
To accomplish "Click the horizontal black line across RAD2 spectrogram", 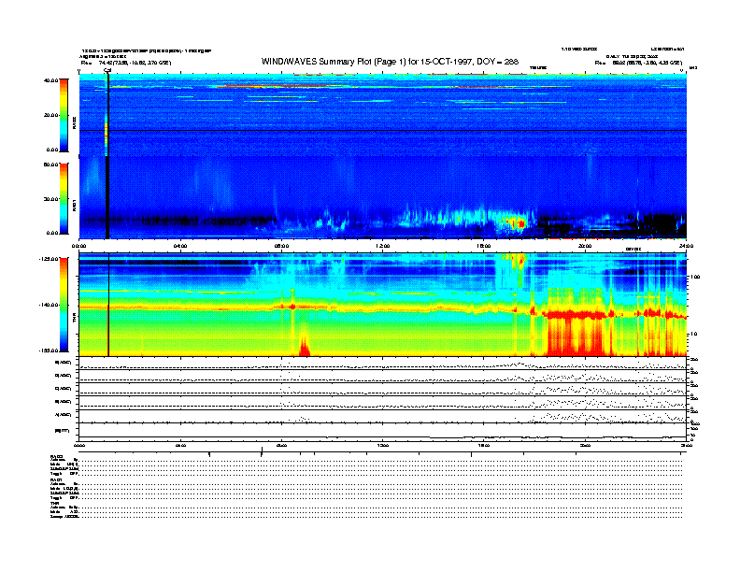I will click(382, 130).
